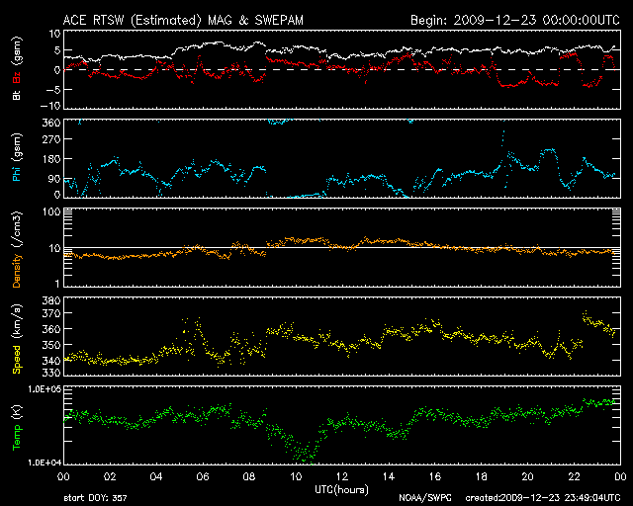Image resolution: width=633 pixels, height=506 pixels.
Task: Click the white "Bt" axis label
Action: tap(17, 95)
